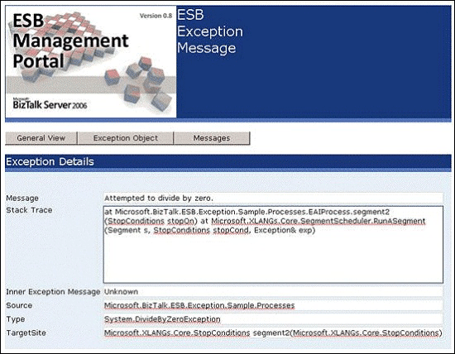Click the Message label
The width and height of the screenshot is (455, 354).
coord(22,199)
